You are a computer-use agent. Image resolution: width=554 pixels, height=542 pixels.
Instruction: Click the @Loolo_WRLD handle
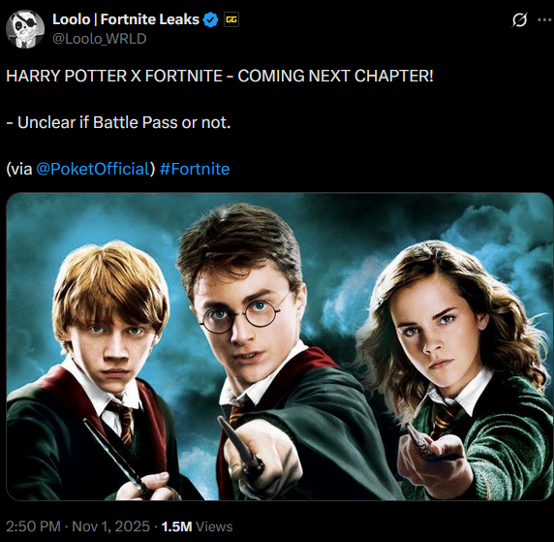tap(100, 39)
